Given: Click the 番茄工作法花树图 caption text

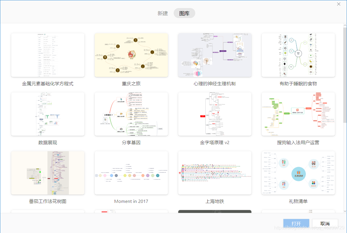Looking at the screenshot, I should tap(48, 201).
